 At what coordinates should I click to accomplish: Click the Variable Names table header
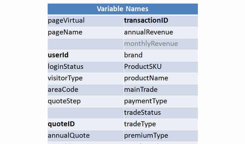[x=123, y=9]
